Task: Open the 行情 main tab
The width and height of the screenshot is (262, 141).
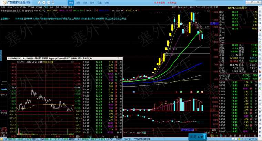Action: 71,3
